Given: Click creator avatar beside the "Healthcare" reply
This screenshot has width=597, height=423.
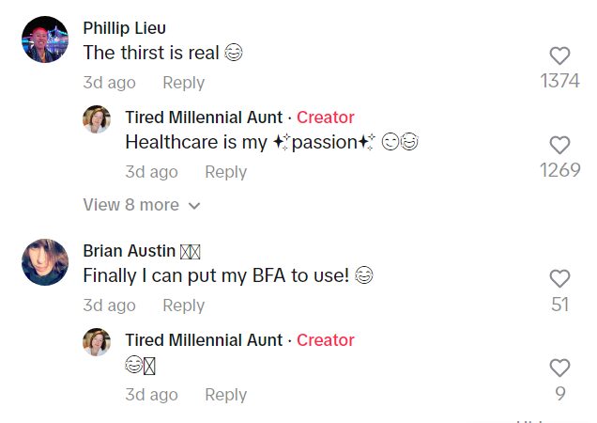Looking at the screenshot, I should pos(97,119).
